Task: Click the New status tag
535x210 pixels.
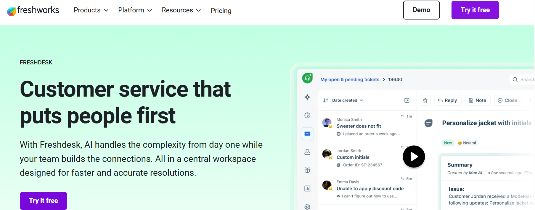Action: pos(448,143)
